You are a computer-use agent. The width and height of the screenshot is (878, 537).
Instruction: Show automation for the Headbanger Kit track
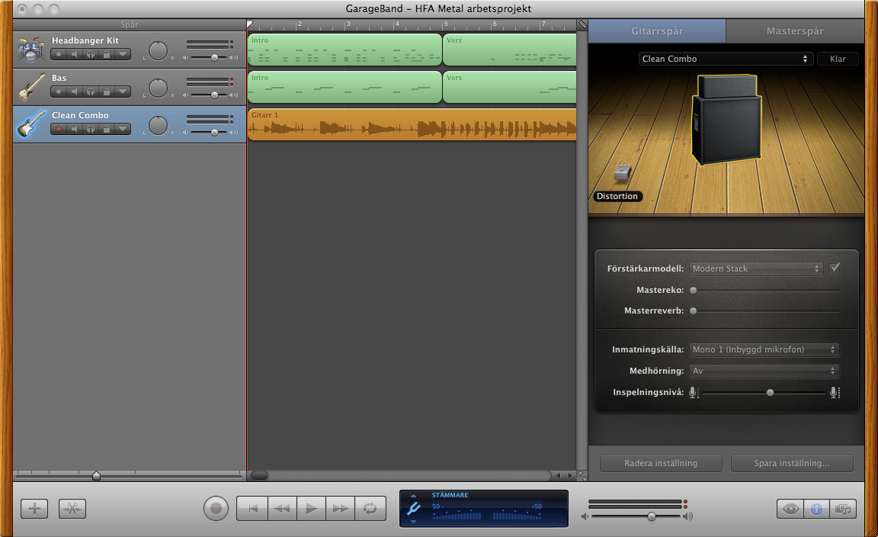point(123,54)
